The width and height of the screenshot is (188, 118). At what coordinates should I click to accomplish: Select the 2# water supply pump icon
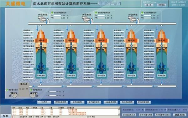click(86, 19)
